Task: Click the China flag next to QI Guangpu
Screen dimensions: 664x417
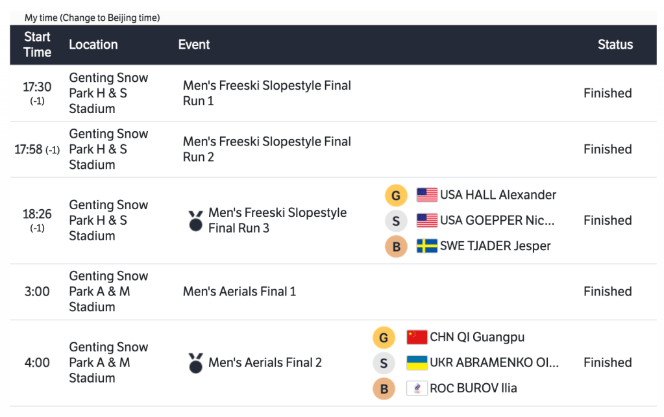Action: pyautogui.click(x=417, y=337)
